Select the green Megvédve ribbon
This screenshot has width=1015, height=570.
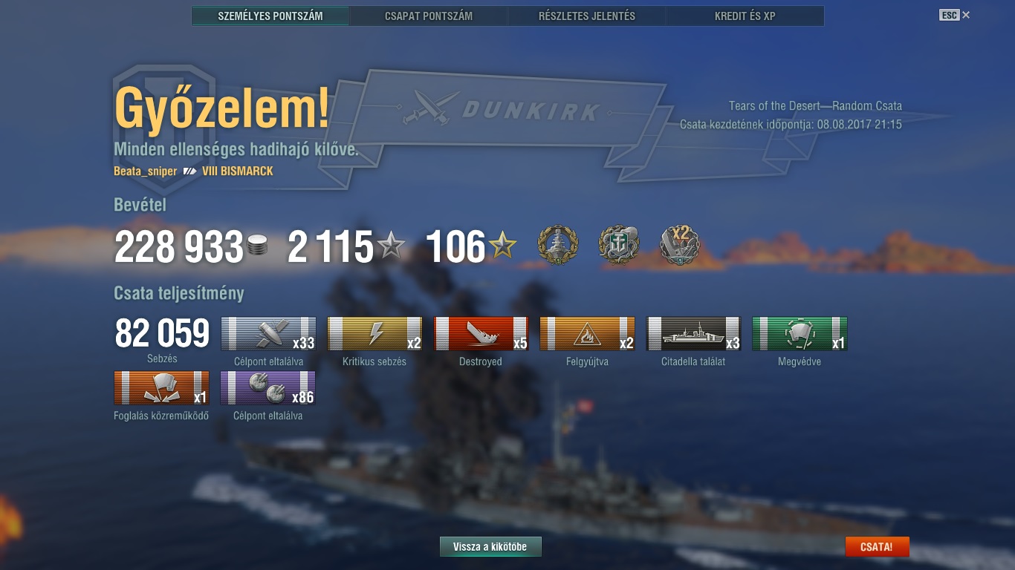click(x=800, y=334)
